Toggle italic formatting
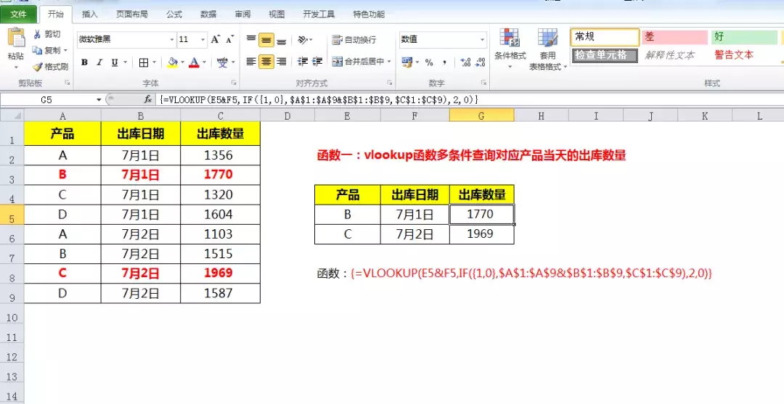784x404 pixels. [99, 62]
